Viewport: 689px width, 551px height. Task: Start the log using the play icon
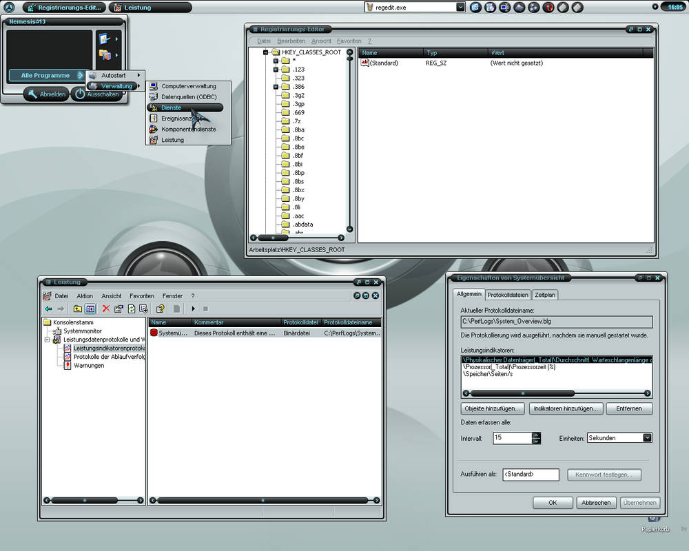point(193,309)
